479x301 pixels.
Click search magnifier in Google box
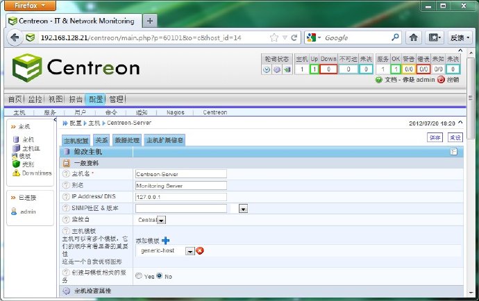(395, 37)
